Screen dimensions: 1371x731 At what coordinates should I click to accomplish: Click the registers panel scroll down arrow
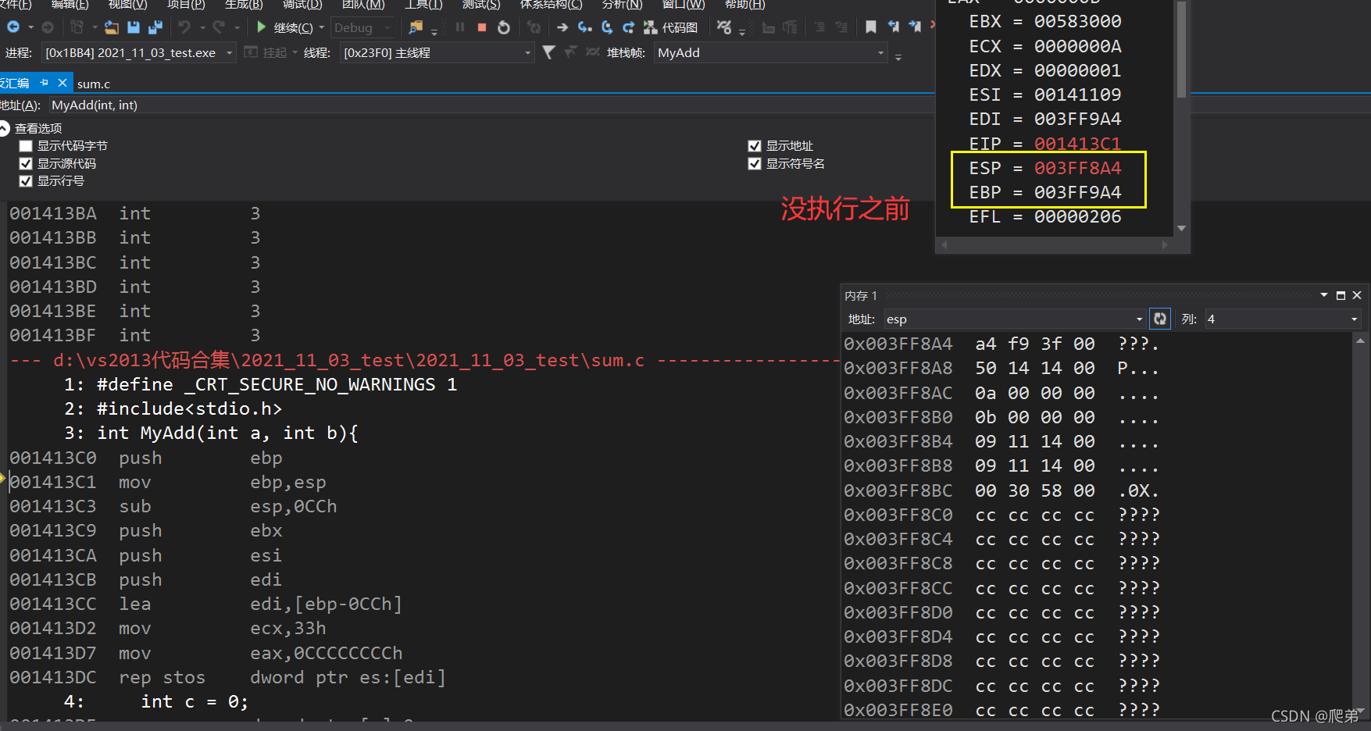(1181, 228)
